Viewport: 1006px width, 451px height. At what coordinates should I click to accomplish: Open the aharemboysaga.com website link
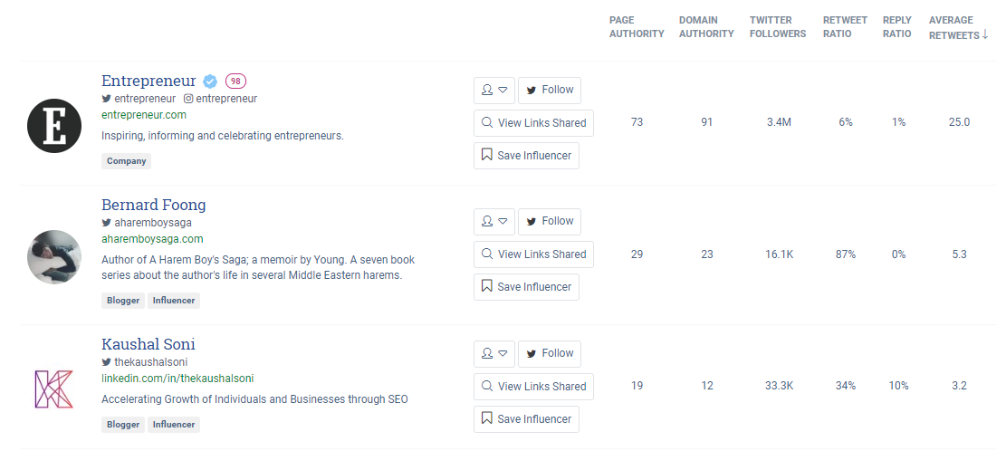pos(152,239)
